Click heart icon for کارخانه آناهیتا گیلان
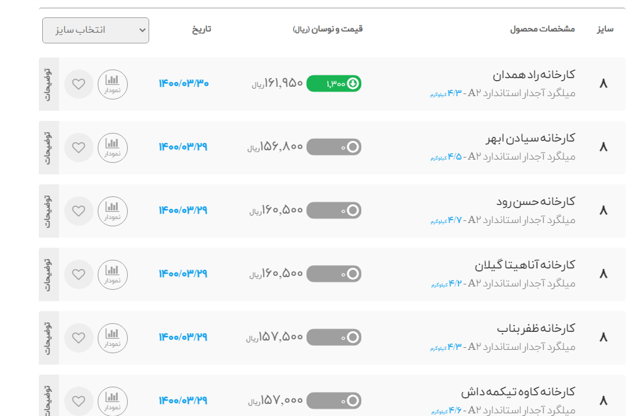This screenshot has width=637, height=416. coord(79,274)
